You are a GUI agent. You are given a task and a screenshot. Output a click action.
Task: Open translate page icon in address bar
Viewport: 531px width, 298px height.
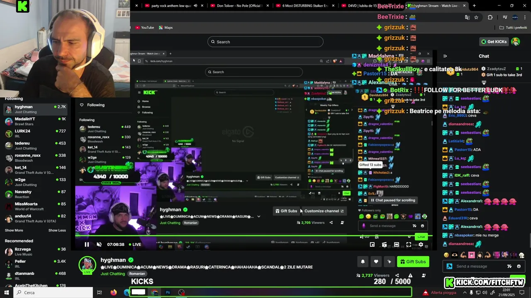coord(467,17)
